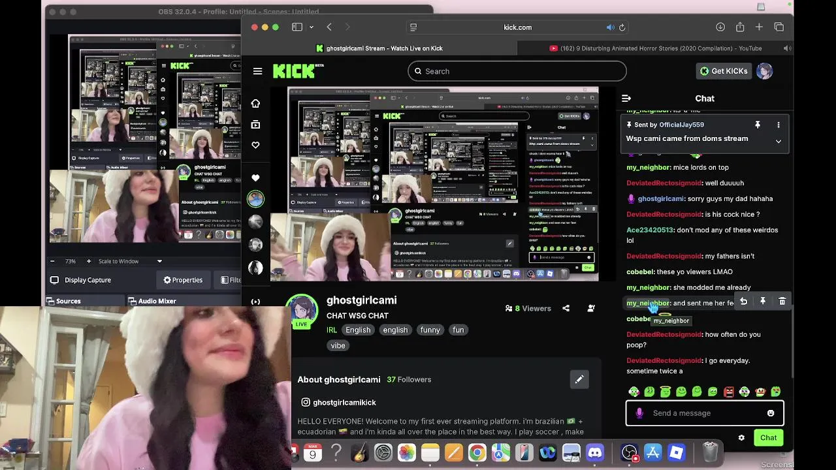
Task: Select the ghostgirlcami Stream tab
Action: 379,48
